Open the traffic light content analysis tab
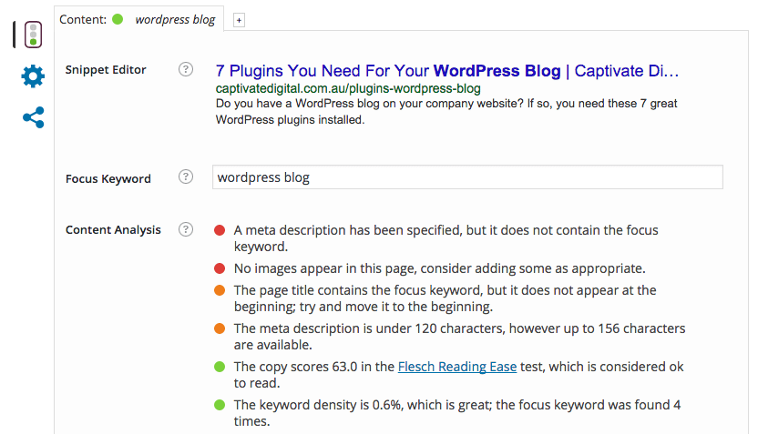The height and width of the screenshot is (434, 758). [33, 35]
